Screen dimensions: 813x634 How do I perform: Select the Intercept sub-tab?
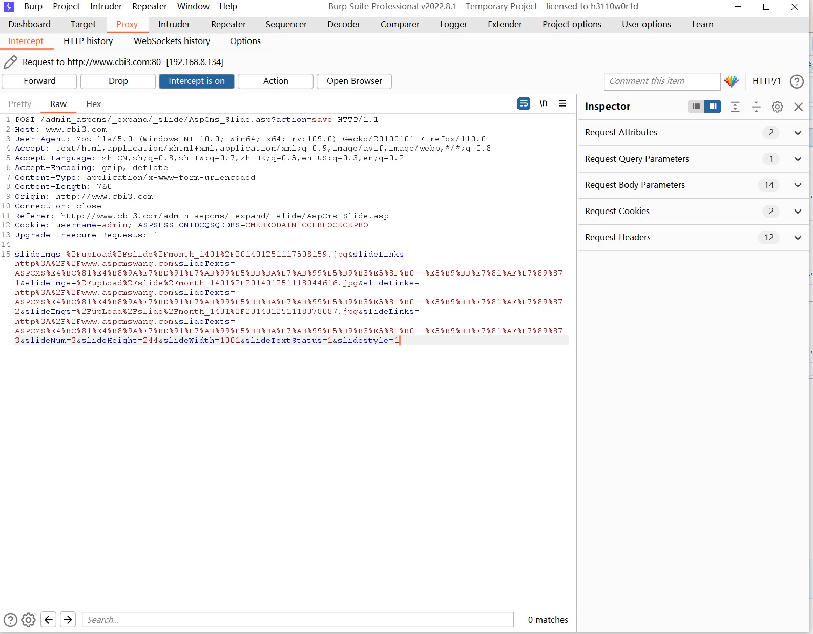[26, 41]
